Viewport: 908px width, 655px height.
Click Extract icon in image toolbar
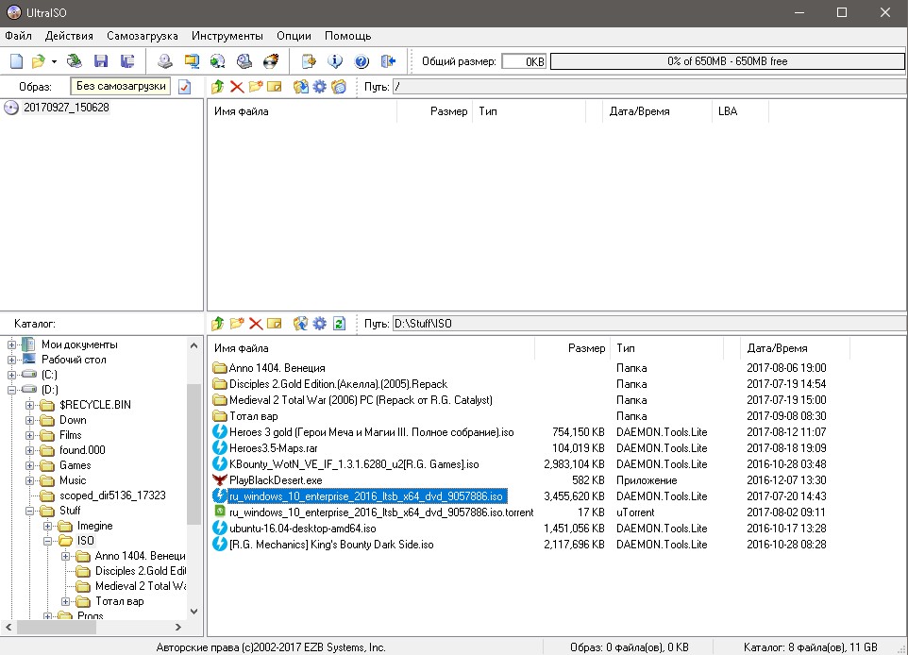coord(300,87)
